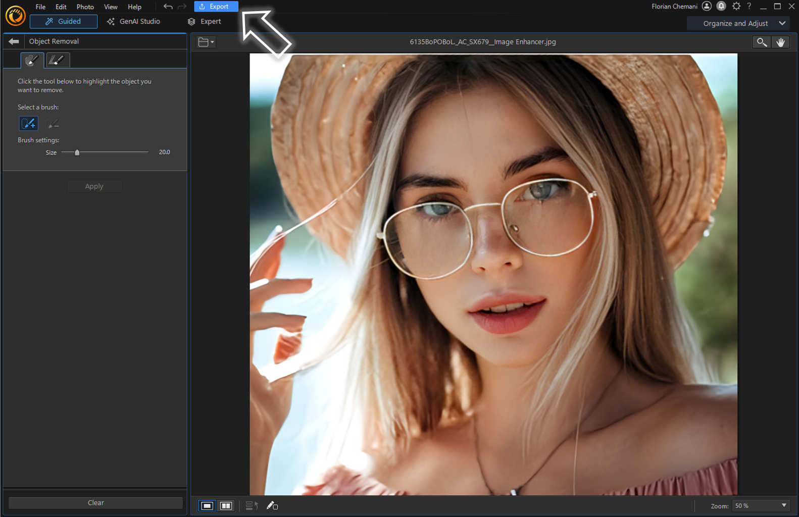
Task: Switch to Guided mode
Action: click(x=64, y=21)
